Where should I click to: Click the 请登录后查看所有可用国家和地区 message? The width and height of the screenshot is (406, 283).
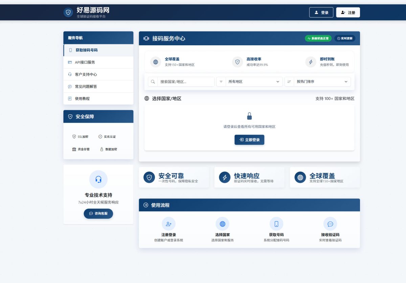point(249,127)
